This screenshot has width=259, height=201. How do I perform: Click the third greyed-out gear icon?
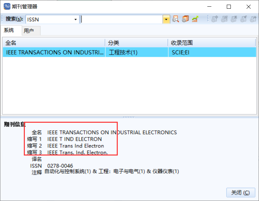pos(234,19)
